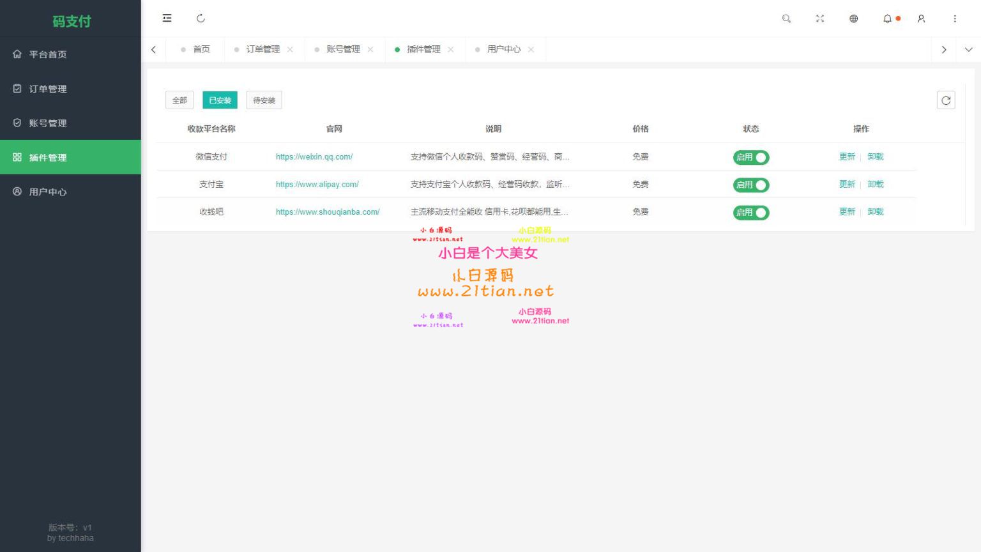Click the 操作 column header
The width and height of the screenshot is (981, 552).
(x=862, y=128)
